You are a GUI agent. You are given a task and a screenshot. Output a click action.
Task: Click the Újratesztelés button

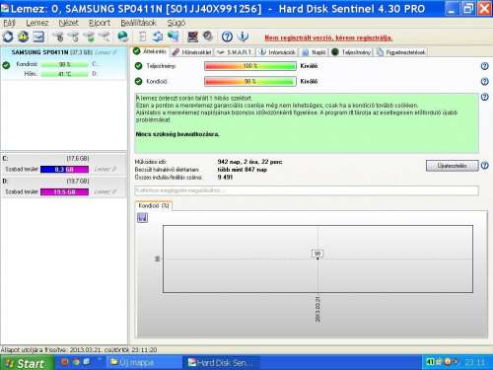452,166
